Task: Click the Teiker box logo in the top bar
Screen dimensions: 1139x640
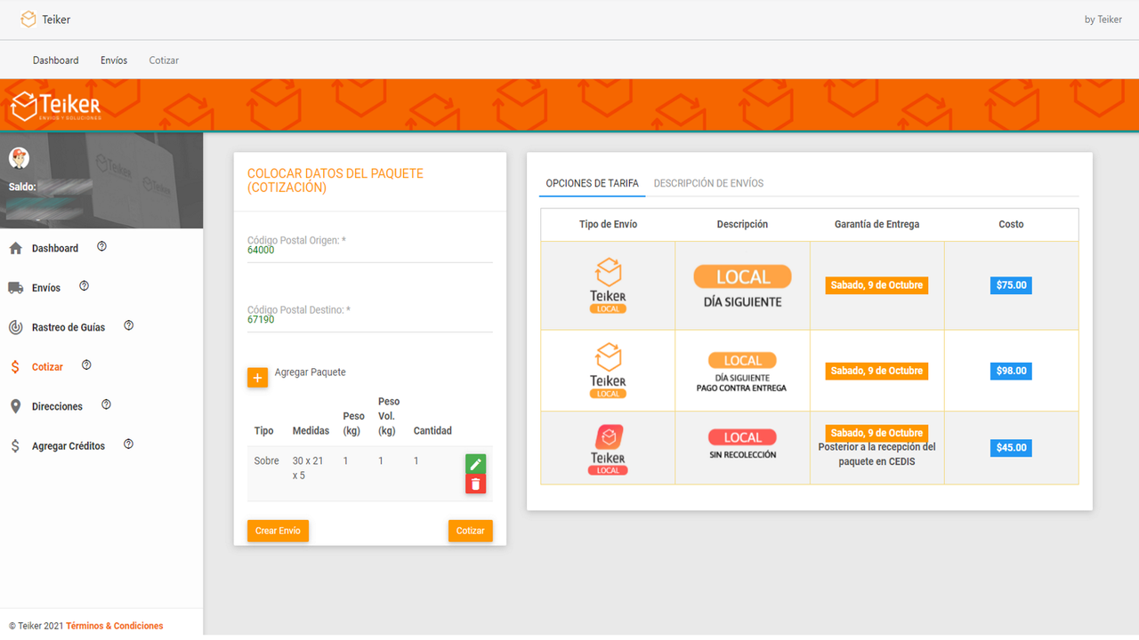Action: [x=25, y=18]
